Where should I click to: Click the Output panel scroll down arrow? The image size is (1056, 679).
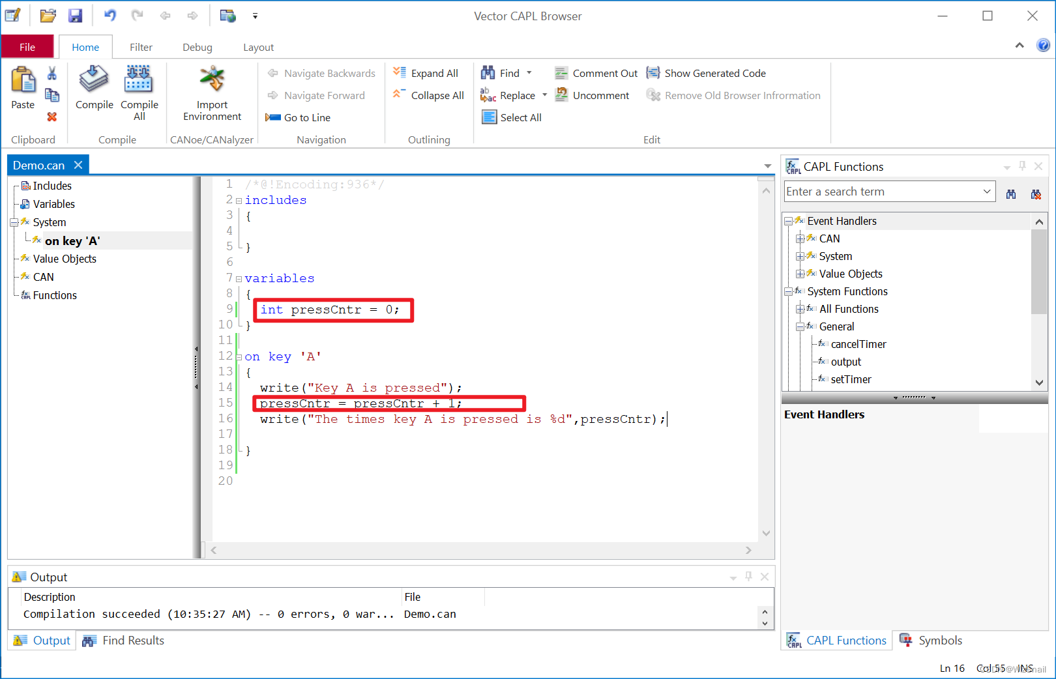pos(765,624)
